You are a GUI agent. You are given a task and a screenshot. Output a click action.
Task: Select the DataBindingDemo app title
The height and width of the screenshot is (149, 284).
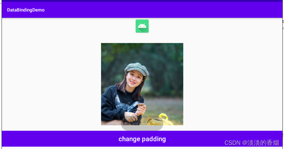(26, 10)
